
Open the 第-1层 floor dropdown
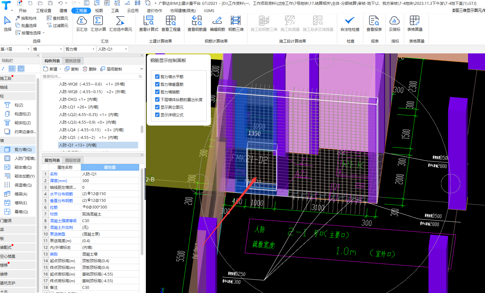coord(28,49)
